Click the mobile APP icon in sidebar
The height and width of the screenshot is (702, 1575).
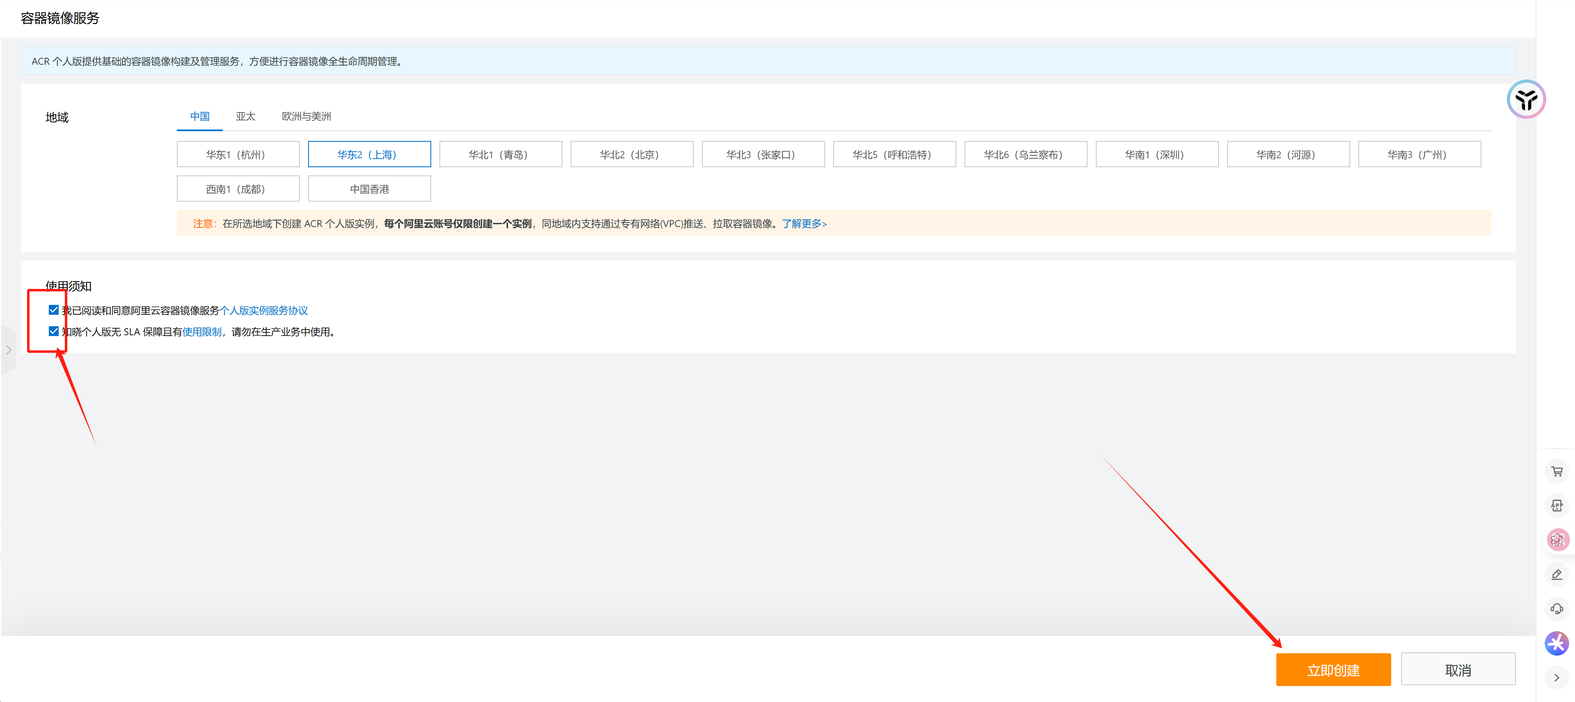(x=1557, y=505)
